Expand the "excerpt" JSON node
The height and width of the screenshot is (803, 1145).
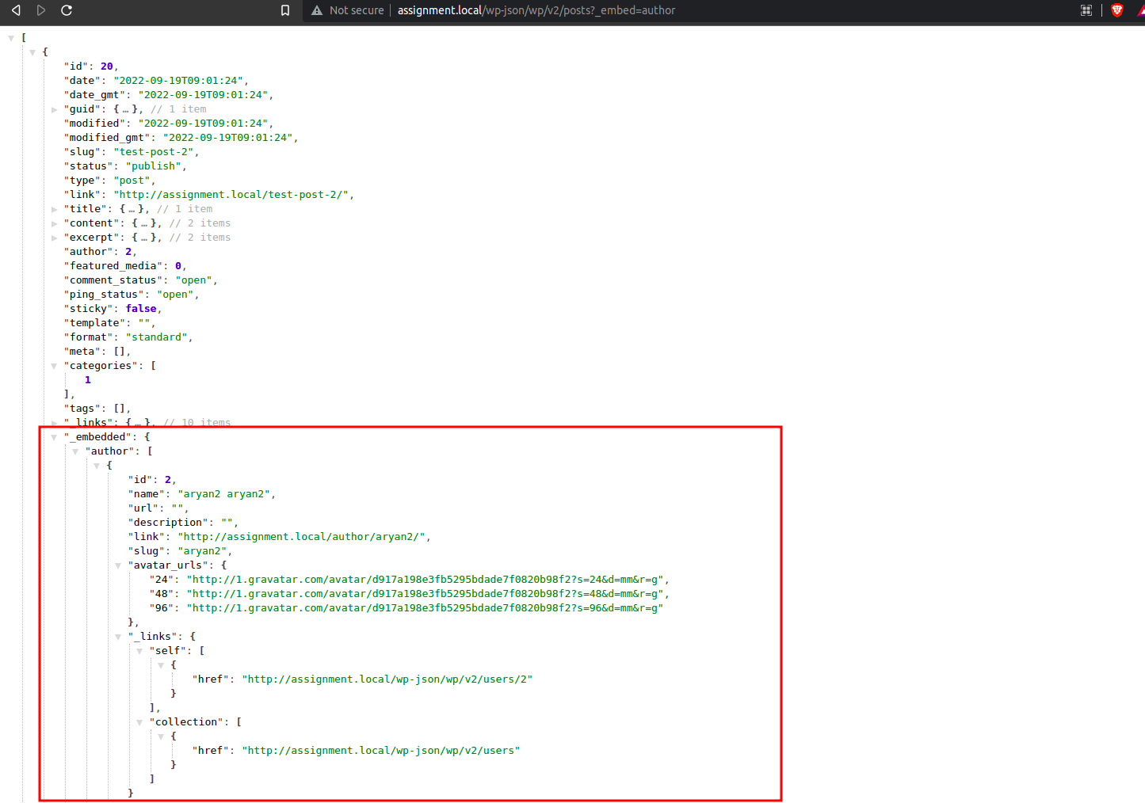click(x=54, y=238)
